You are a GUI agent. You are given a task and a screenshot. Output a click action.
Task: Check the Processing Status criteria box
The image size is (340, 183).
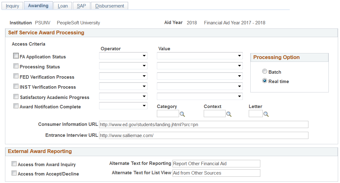coord(16,66)
